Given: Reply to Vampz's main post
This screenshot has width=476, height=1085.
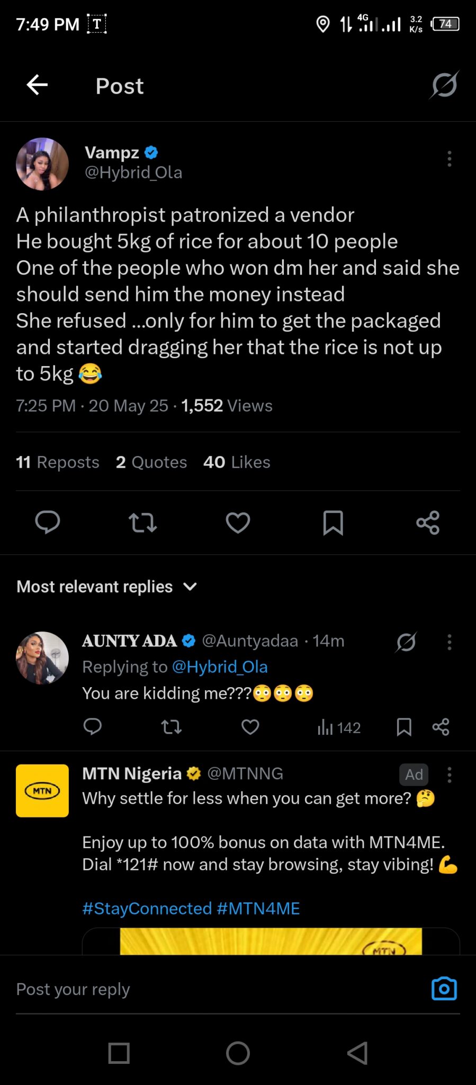Looking at the screenshot, I should 48,522.
